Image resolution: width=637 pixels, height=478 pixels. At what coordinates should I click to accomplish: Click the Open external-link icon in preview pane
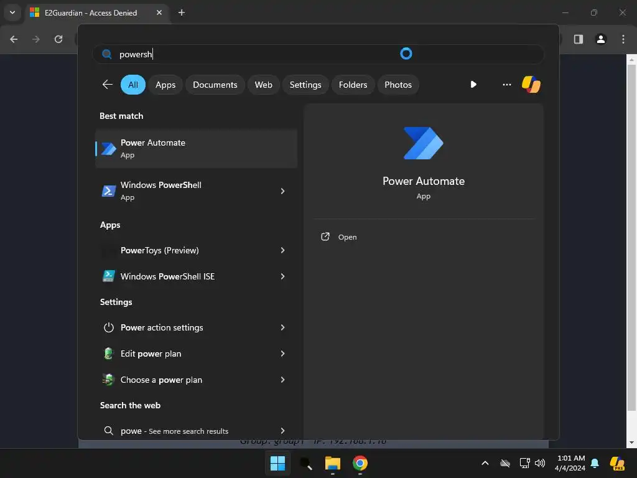[325, 237]
